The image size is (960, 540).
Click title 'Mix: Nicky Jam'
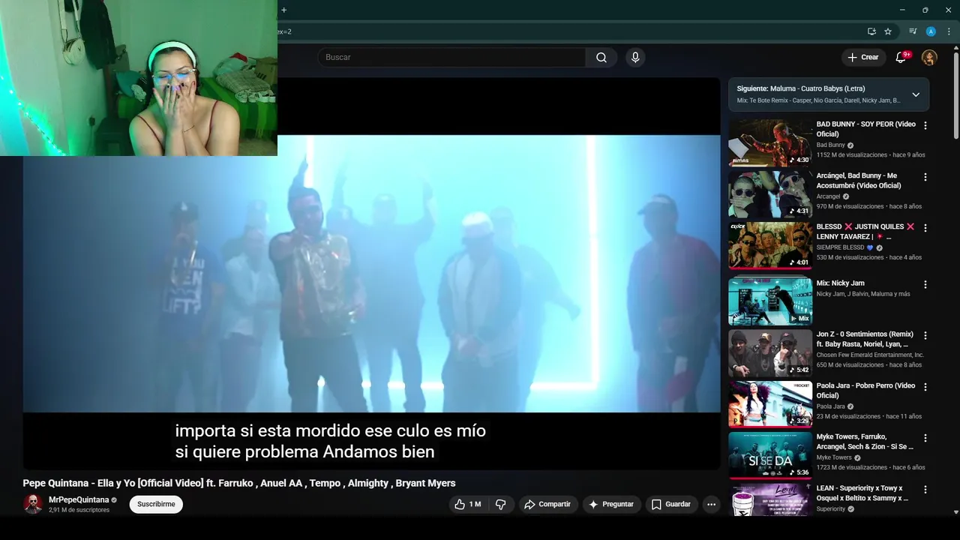pyautogui.click(x=841, y=283)
